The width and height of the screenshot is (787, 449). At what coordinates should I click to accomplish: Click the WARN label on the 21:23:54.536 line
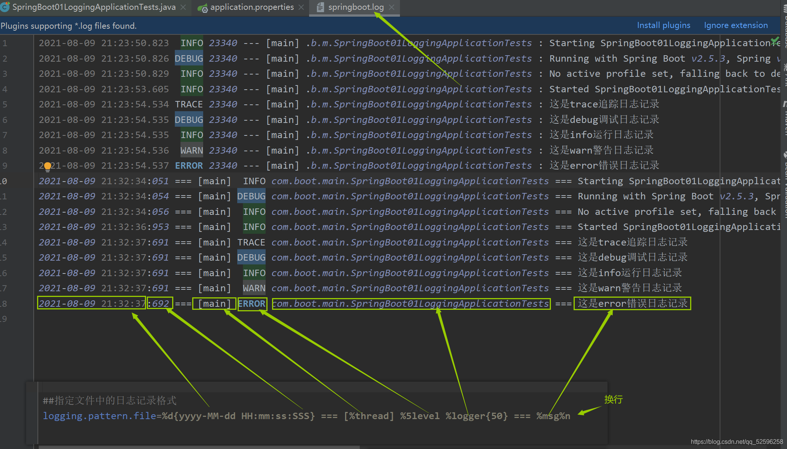[191, 151]
